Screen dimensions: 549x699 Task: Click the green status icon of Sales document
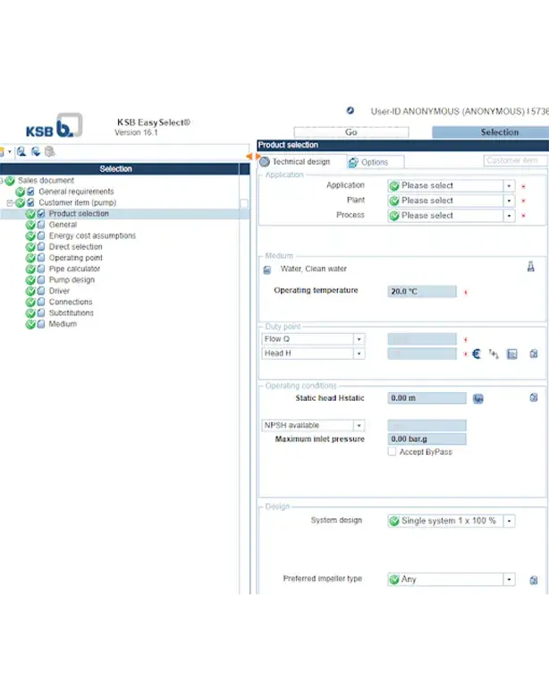[x=10, y=181]
